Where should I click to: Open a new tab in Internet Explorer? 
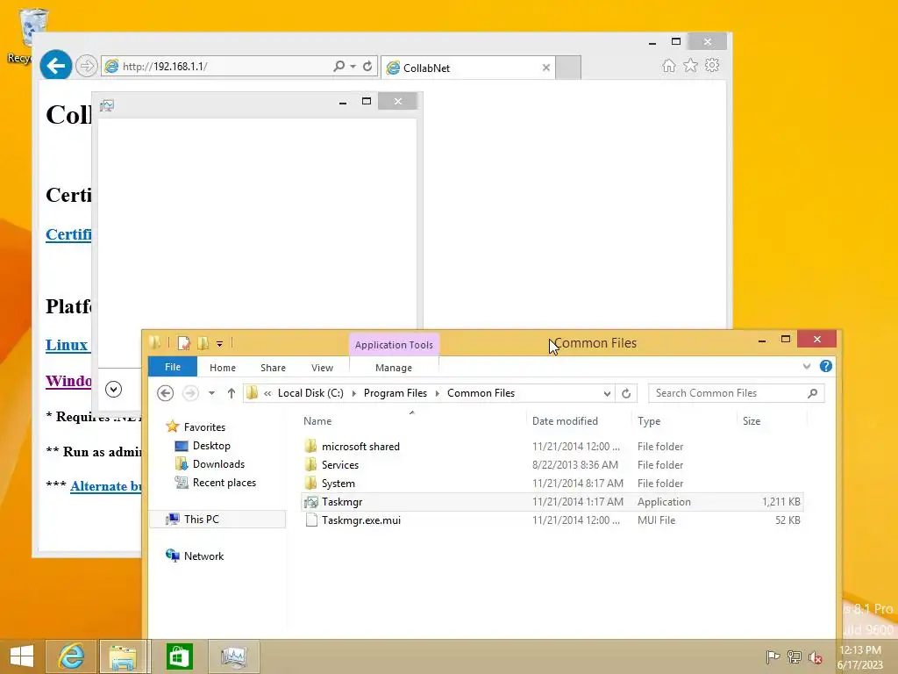pos(568,68)
